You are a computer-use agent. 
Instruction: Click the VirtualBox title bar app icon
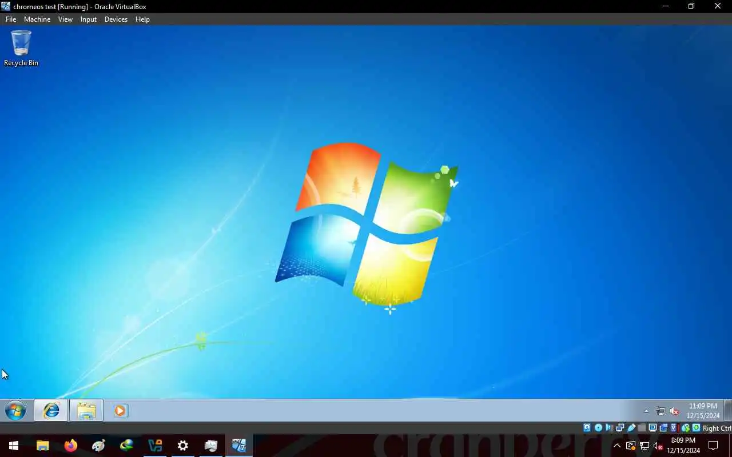[6, 6]
